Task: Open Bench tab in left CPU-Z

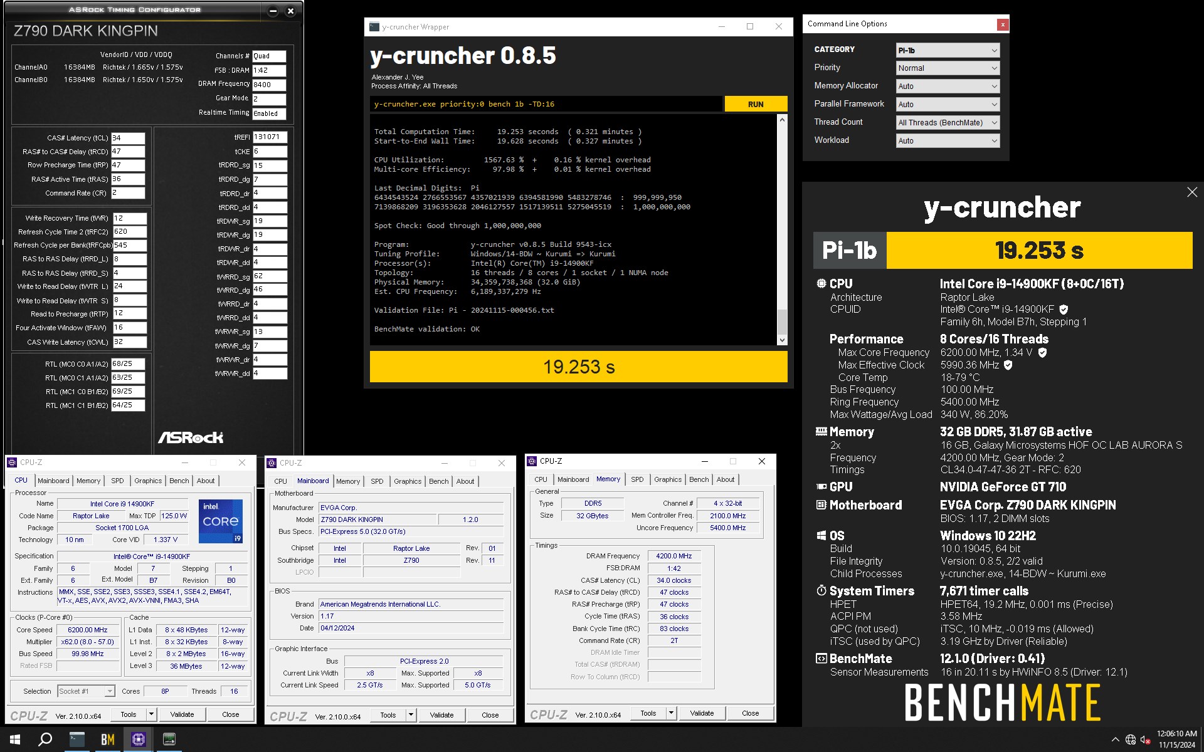Action: click(x=179, y=481)
